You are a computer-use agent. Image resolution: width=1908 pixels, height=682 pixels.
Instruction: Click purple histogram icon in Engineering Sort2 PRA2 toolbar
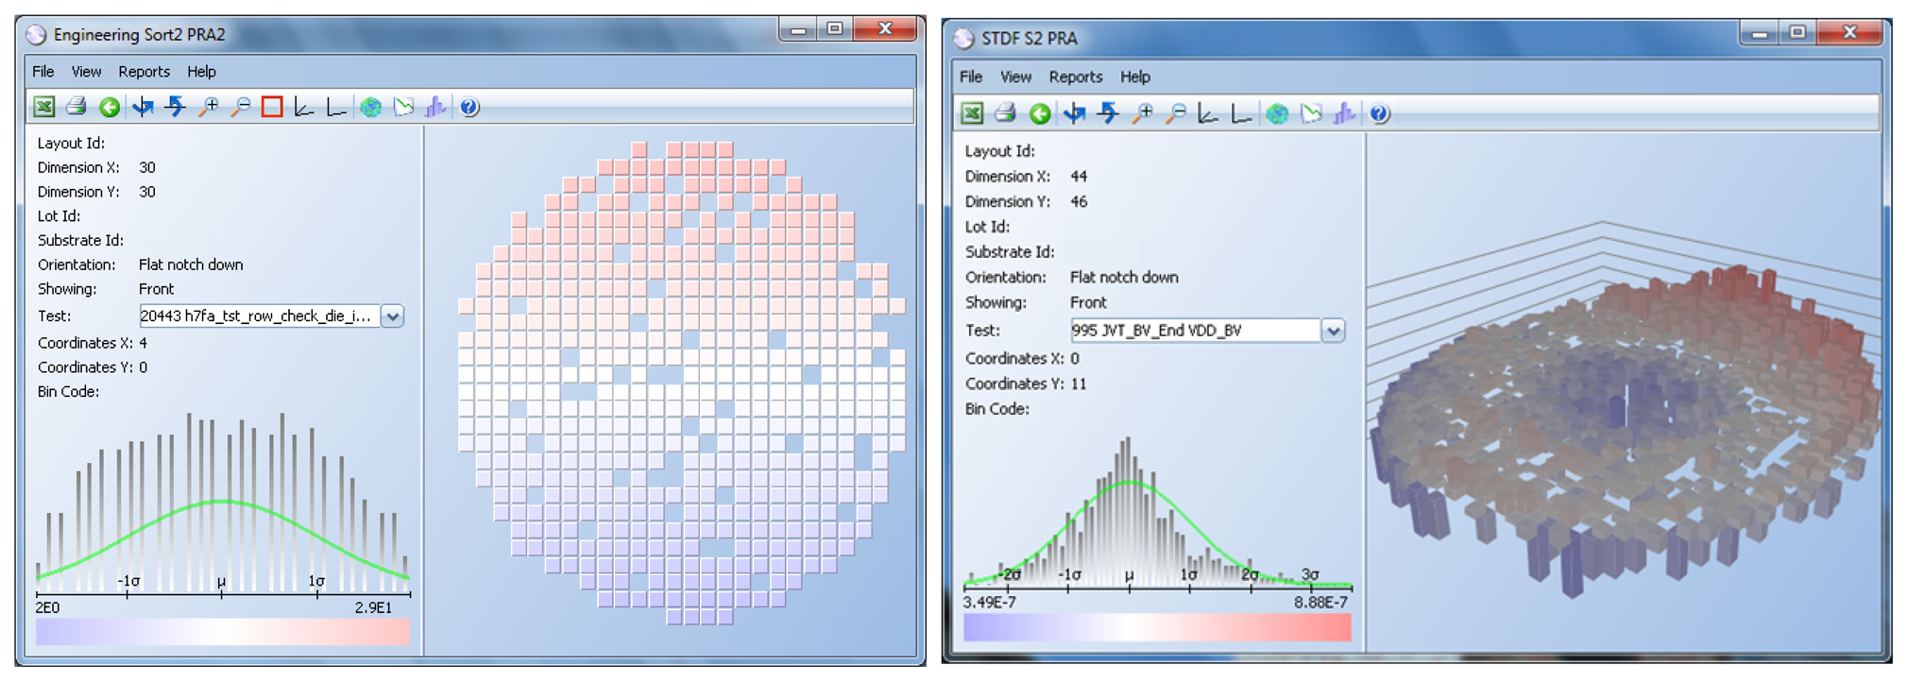pyautogui.click(x=435, y=107)
